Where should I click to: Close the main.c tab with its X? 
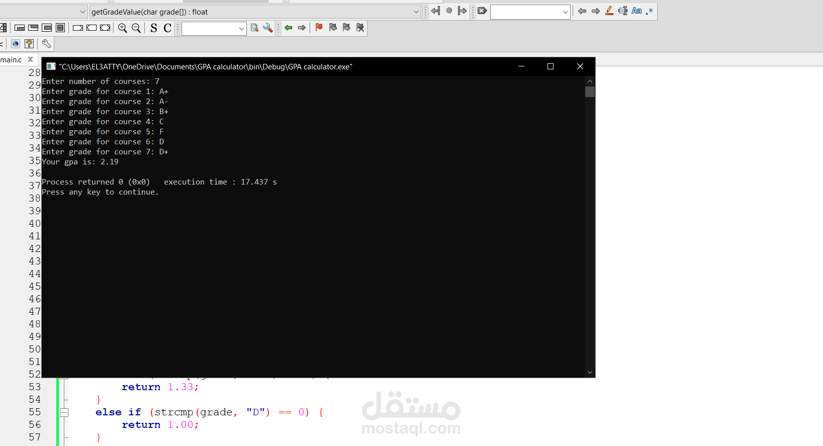coord(30,59)
